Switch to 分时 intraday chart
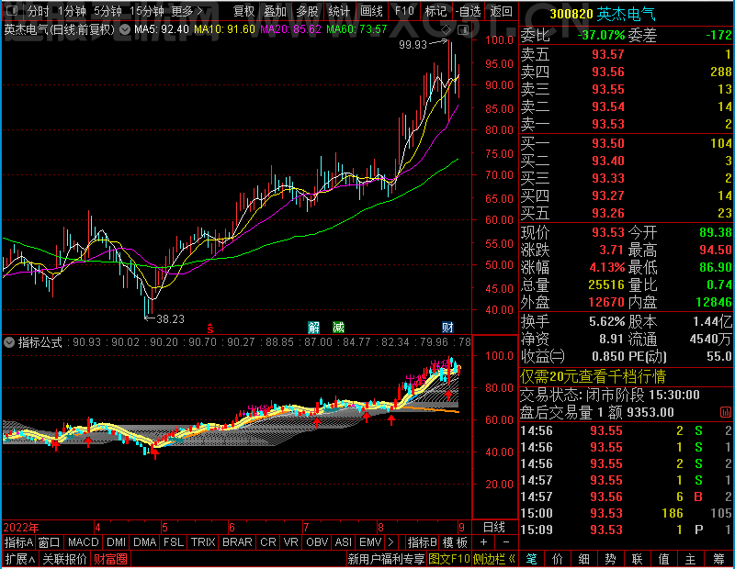735x569 pixels. (38, 11)
